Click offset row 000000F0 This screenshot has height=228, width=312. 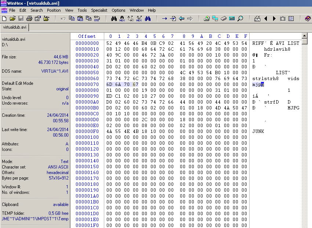(x=87, y=131)
